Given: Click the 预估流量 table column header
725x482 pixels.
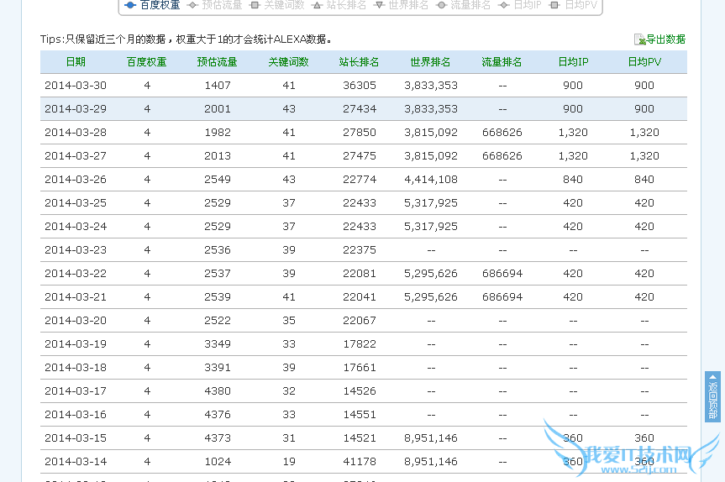Looking at the screenshot, I should [218, 62].
